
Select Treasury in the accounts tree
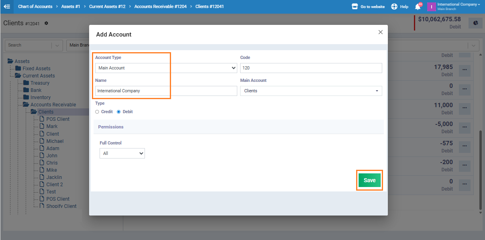(x=40, y=83)
